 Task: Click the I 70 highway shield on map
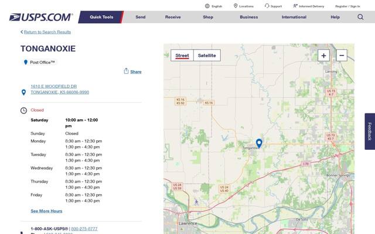[306, 164]
